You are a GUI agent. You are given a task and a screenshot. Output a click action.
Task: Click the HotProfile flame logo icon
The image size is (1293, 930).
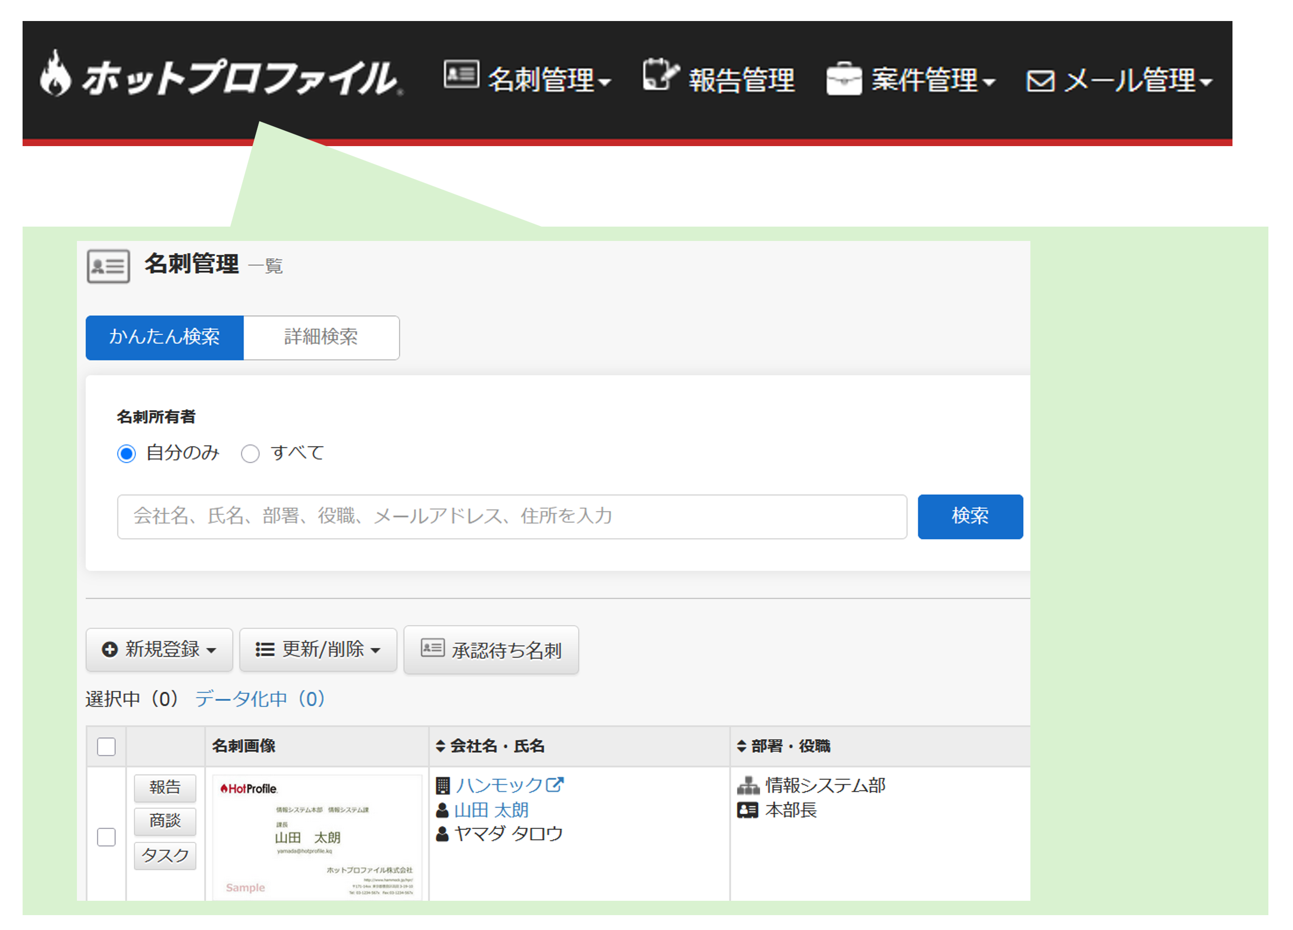pyautogui.click(x=55, y=73)
